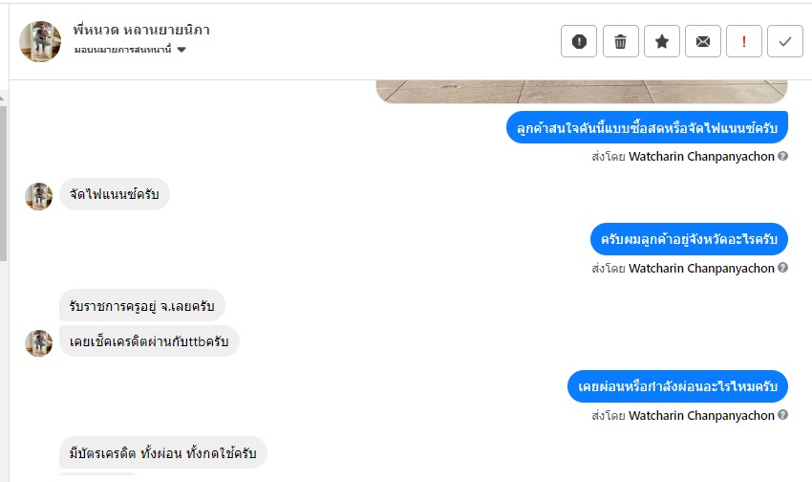Screen dimensions: 812x482
Task: Click info icon beside third Watcharin sender label
Action: 783,415
